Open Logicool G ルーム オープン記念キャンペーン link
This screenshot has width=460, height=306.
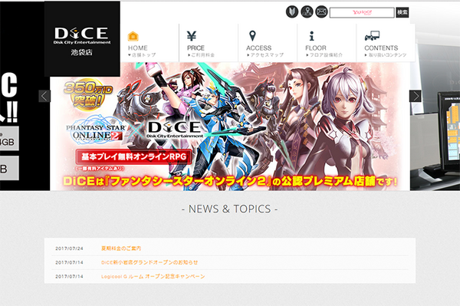(x=153, y=277)
